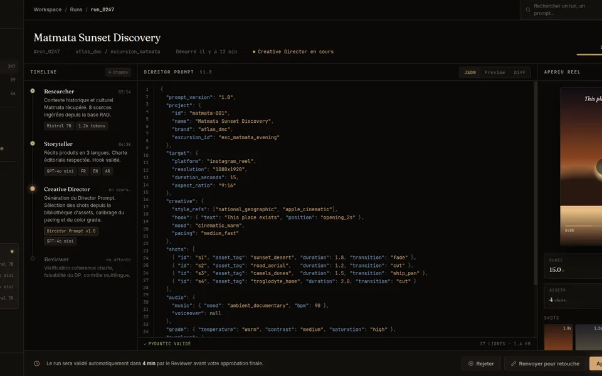The height and width of the screenshot is (376, 602).
Task: Click GPT-4o mini tag under Storyteller
Action: pos(60,171)
